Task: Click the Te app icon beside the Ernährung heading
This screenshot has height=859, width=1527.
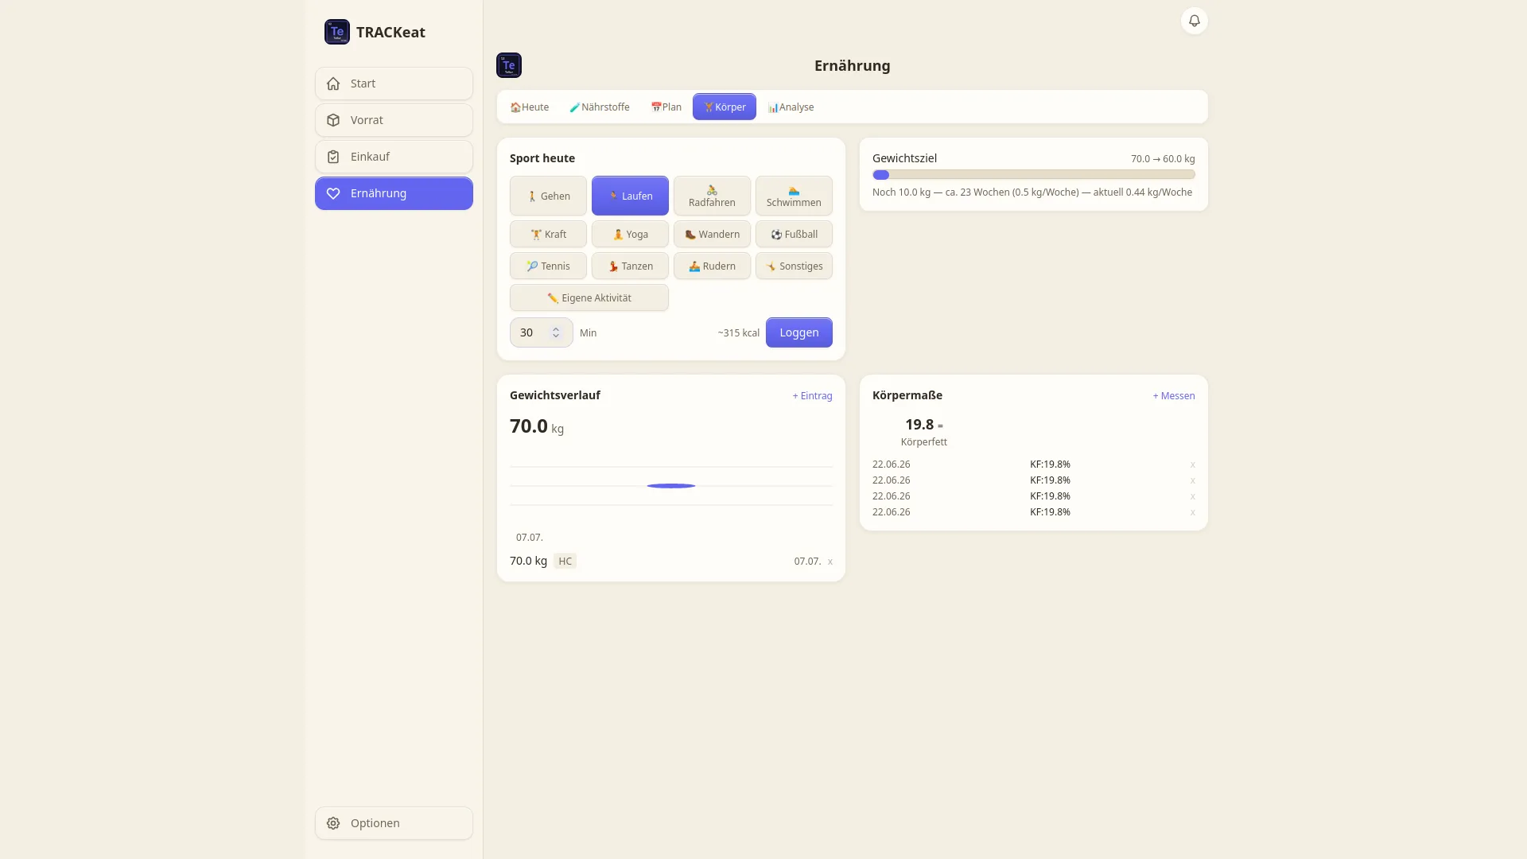Action: [509, 65]
